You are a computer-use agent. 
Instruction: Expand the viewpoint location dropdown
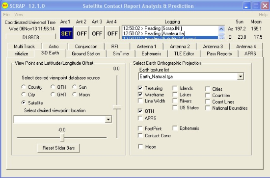pos(108,119)
